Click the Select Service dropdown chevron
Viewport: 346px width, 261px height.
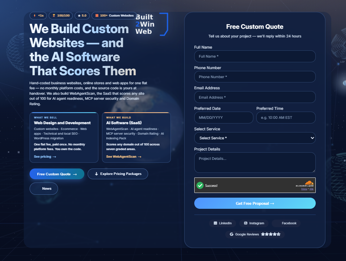point(312,138)
